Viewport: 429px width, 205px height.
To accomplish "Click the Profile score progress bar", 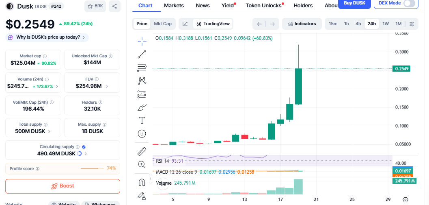I will (93, 168).
